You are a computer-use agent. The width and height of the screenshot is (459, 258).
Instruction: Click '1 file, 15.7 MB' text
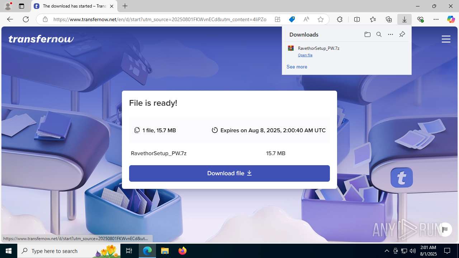[x=159, y=130]
